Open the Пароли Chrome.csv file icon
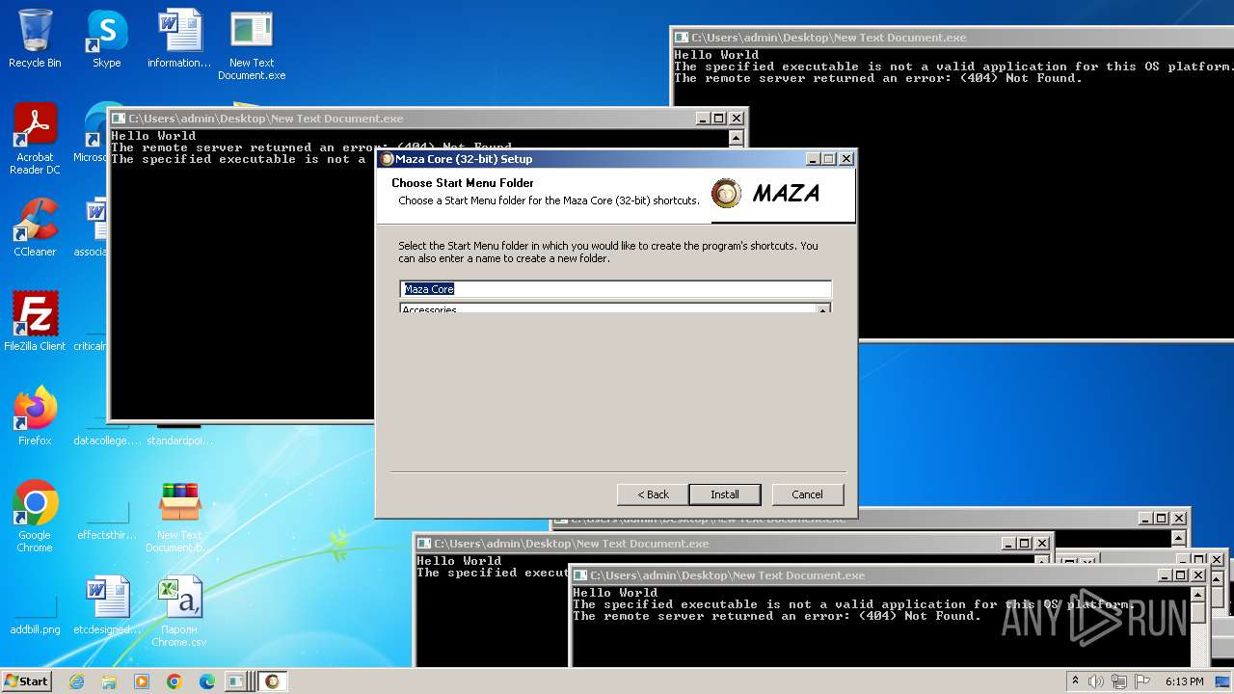 click(x=179, y=611)
